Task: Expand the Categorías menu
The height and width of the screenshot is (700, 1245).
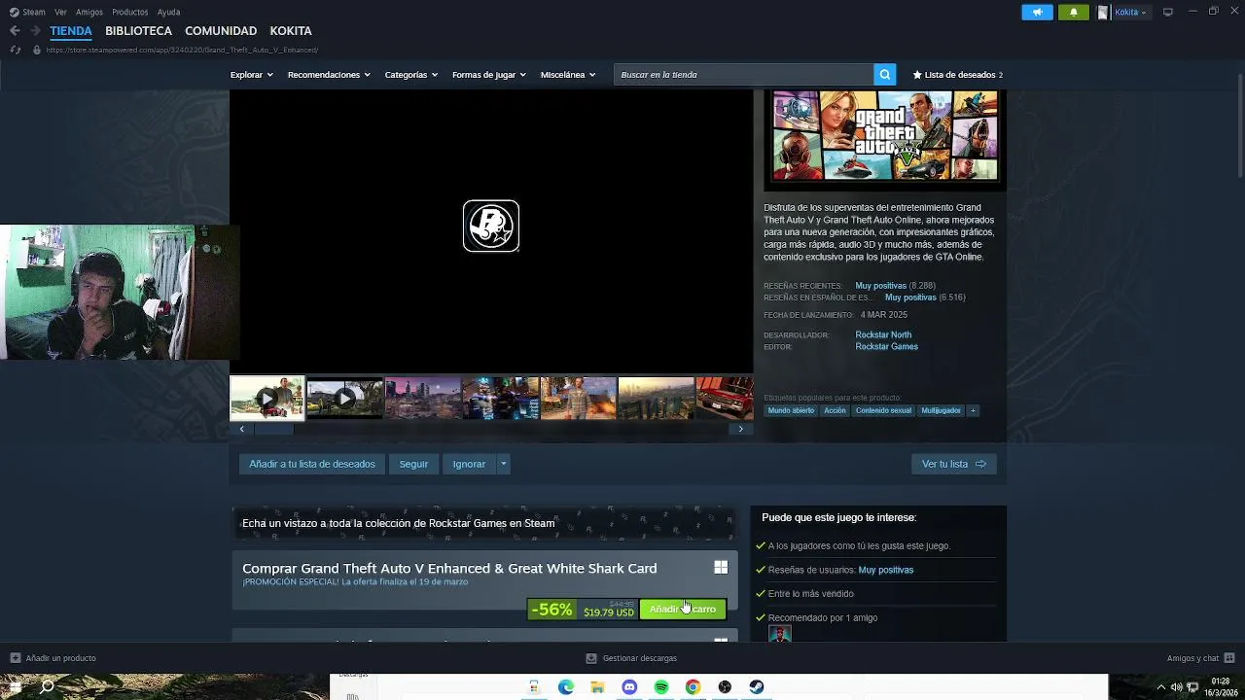Action: pos(410,75)
